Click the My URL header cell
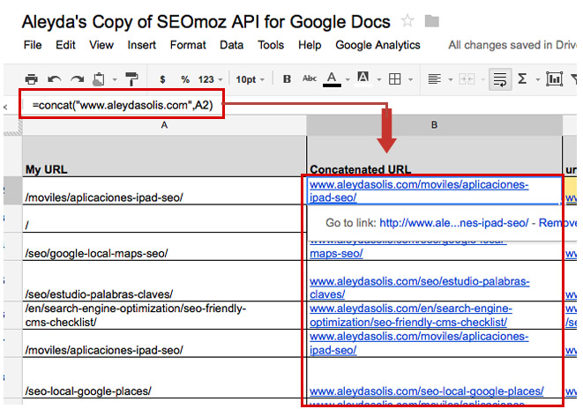 (x=164, y=156)
